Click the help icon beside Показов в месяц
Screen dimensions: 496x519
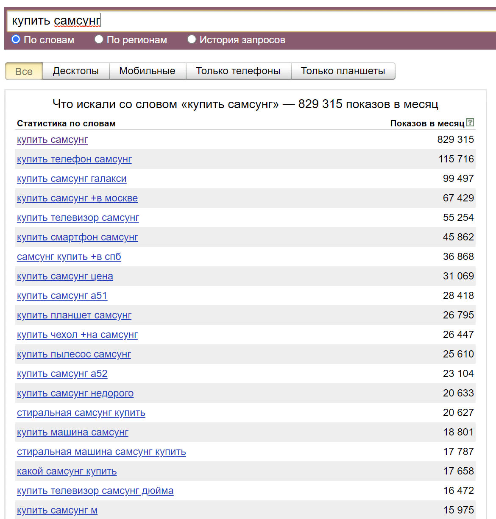pyautogui.click(x=470, y=123)
